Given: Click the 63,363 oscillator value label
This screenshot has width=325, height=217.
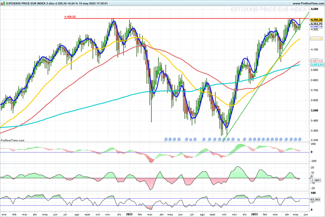Looking at the screenshot, I should 307,200.
